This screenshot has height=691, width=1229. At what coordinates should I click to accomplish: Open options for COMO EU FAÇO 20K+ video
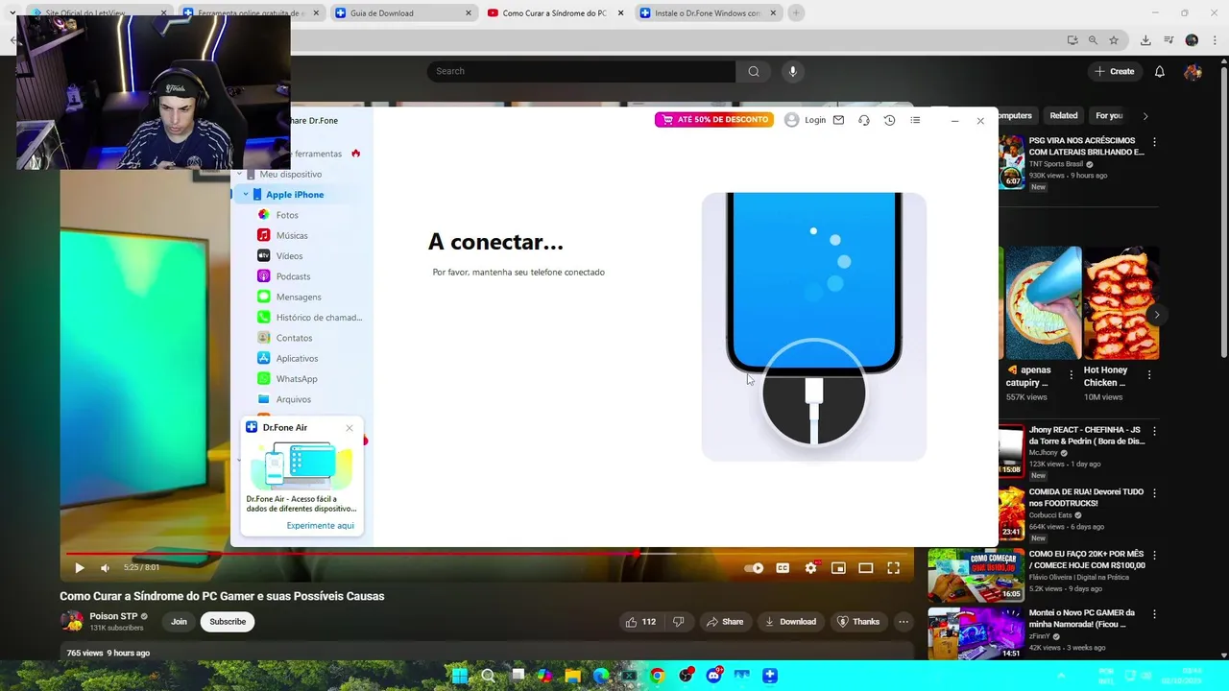(x=1154, y=556)
